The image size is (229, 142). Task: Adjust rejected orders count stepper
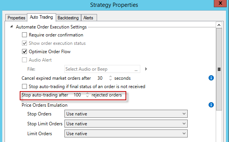pos(87,95)
